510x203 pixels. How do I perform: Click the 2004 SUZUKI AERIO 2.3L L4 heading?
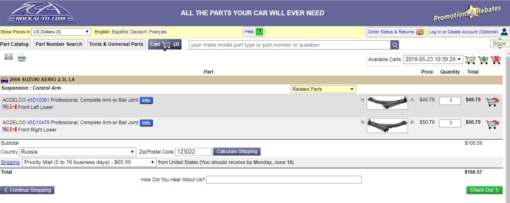point(42,80)
